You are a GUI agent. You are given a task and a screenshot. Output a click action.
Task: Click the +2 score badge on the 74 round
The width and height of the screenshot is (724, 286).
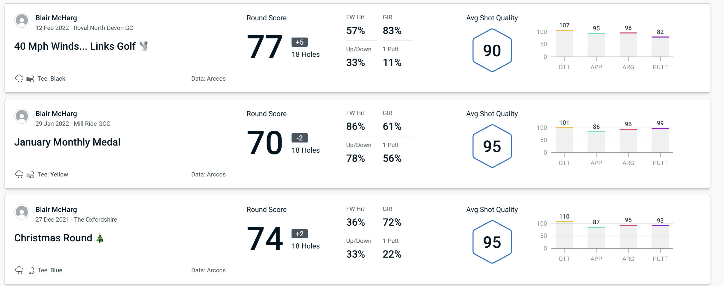298,233
